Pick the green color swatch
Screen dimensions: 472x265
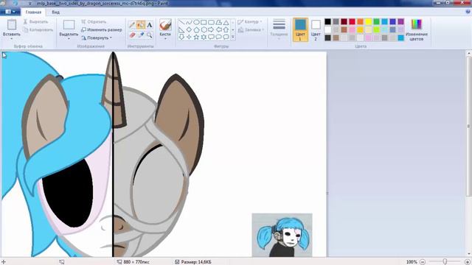click(x=376, y=21)
